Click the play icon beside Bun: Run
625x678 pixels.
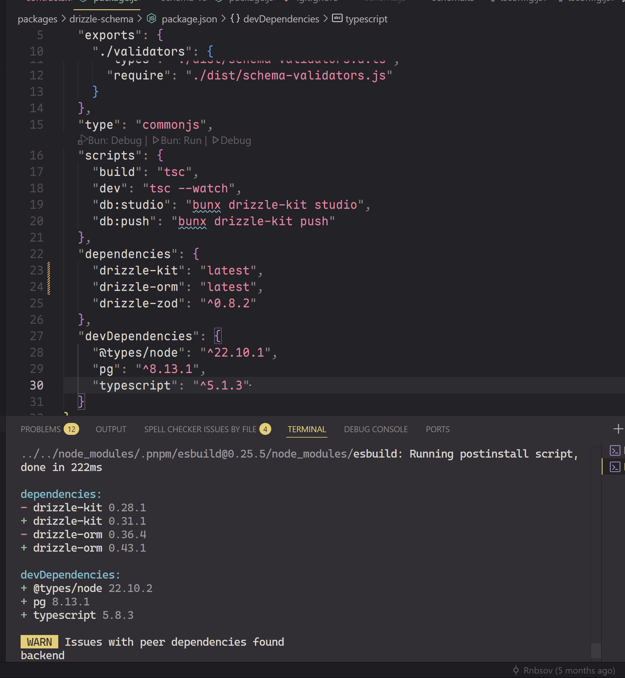156,140
